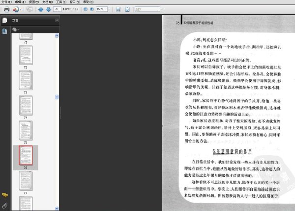Open the zoom percentage dropdown arrow

(x=109, y=9)
